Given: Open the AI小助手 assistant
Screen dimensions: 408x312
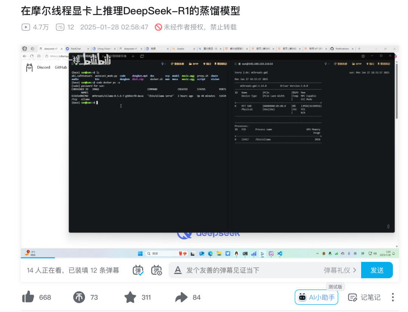Looking at the screenshot, I should pyautogui.click(x=316, y=297).
